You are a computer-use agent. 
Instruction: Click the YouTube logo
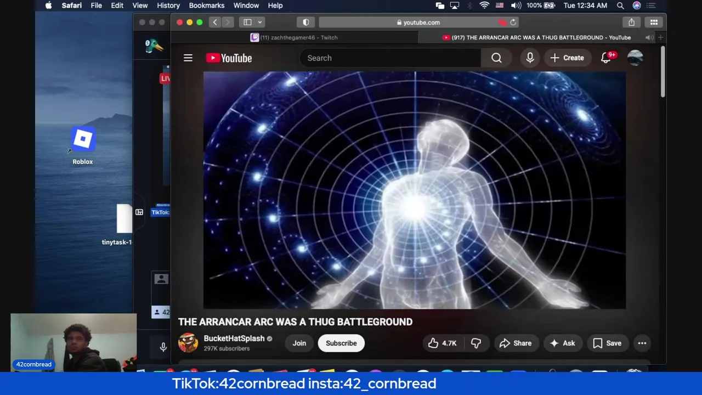(229, 58)
